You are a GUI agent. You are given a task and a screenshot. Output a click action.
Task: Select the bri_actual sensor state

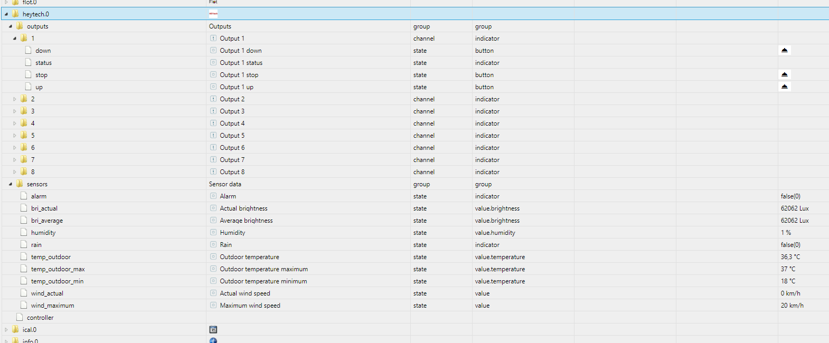pos(44,208)
